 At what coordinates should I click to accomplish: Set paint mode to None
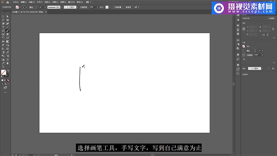(8, 80)
